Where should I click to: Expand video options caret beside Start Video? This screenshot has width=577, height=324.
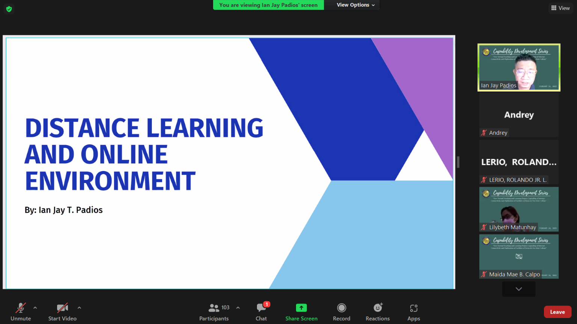(x=79, y=307)
